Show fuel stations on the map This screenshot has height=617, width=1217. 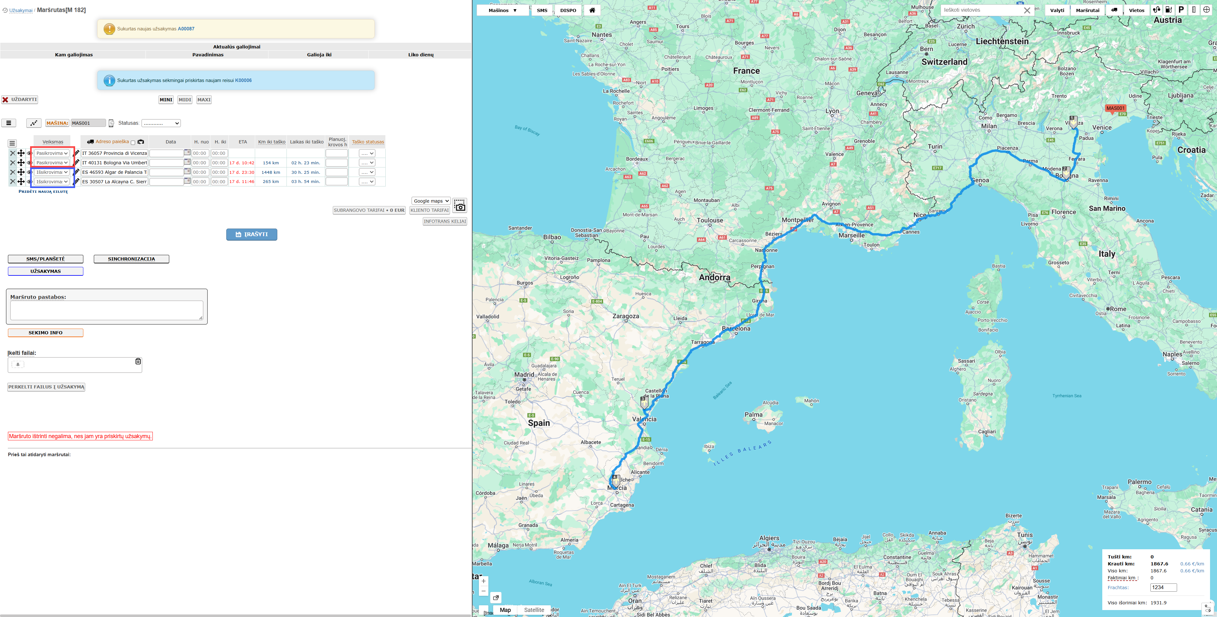[x=1169, y=10]
